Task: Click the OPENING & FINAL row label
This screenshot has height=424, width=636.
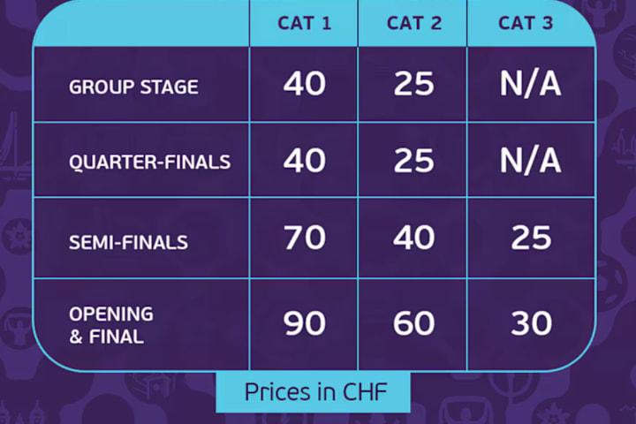Action: pyautogui.click(x=111, y=325)
